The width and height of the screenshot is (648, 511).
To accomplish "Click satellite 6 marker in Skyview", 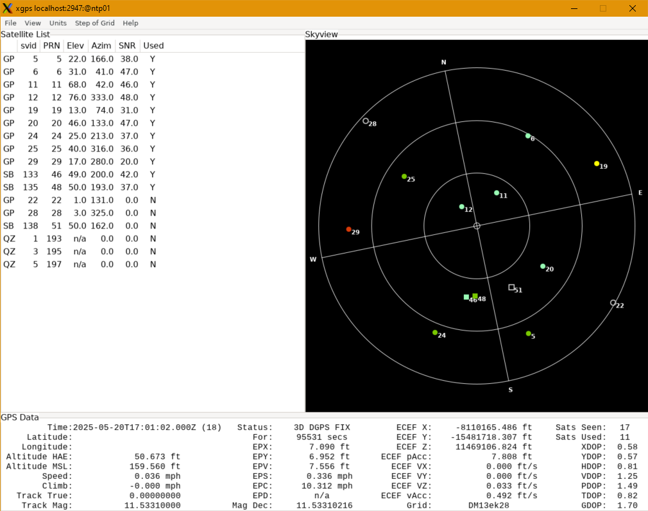I will pyautogui.click(x=528, y=135).
